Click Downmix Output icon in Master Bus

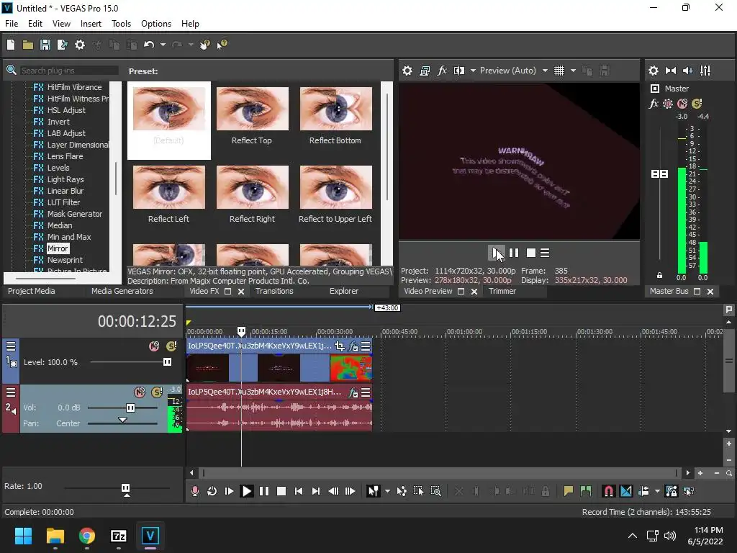coord(671,71)
